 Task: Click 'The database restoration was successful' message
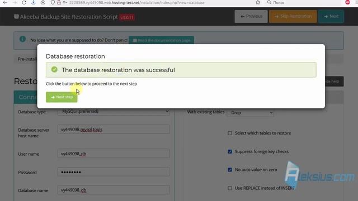(118, 70)
